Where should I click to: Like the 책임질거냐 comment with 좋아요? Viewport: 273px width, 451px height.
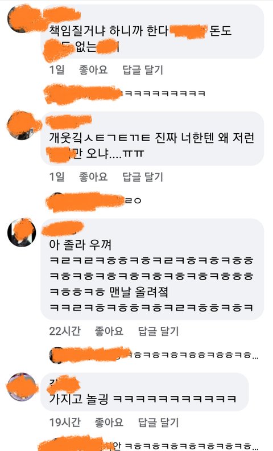[93, 69]
